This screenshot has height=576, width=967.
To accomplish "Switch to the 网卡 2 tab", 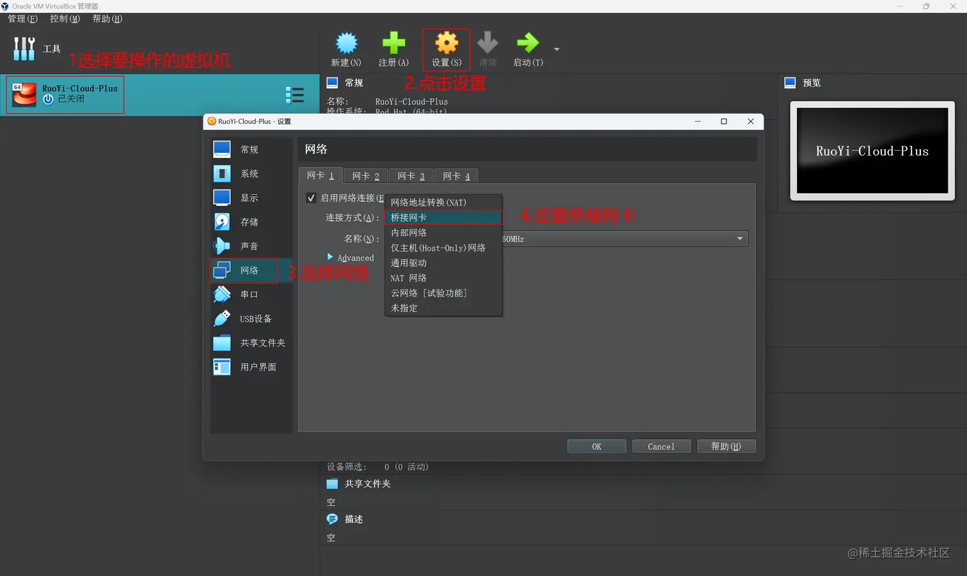I will (366, 176).
